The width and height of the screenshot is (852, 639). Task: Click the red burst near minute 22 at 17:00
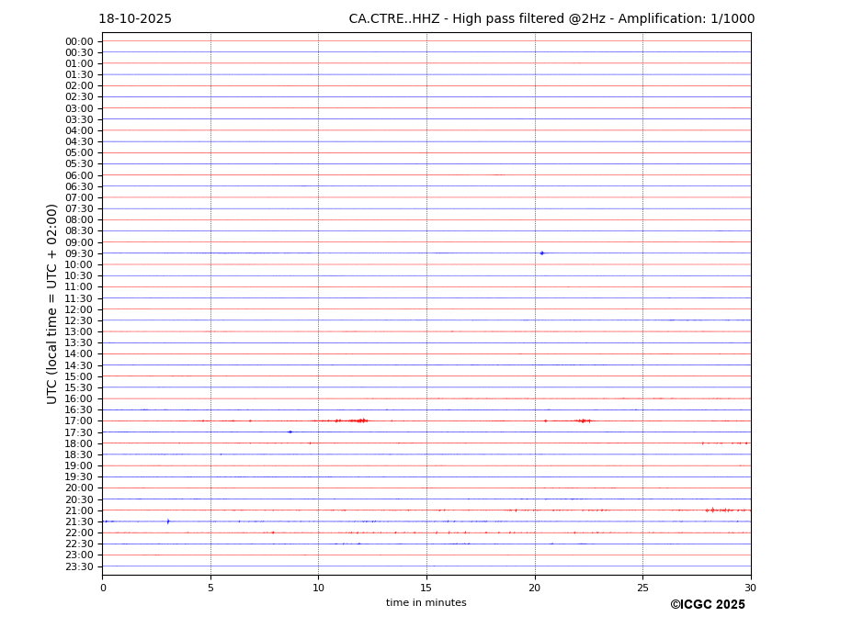point(582,420)
